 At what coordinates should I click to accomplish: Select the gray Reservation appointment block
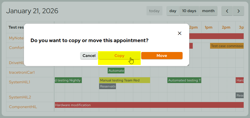click(107, 86)
